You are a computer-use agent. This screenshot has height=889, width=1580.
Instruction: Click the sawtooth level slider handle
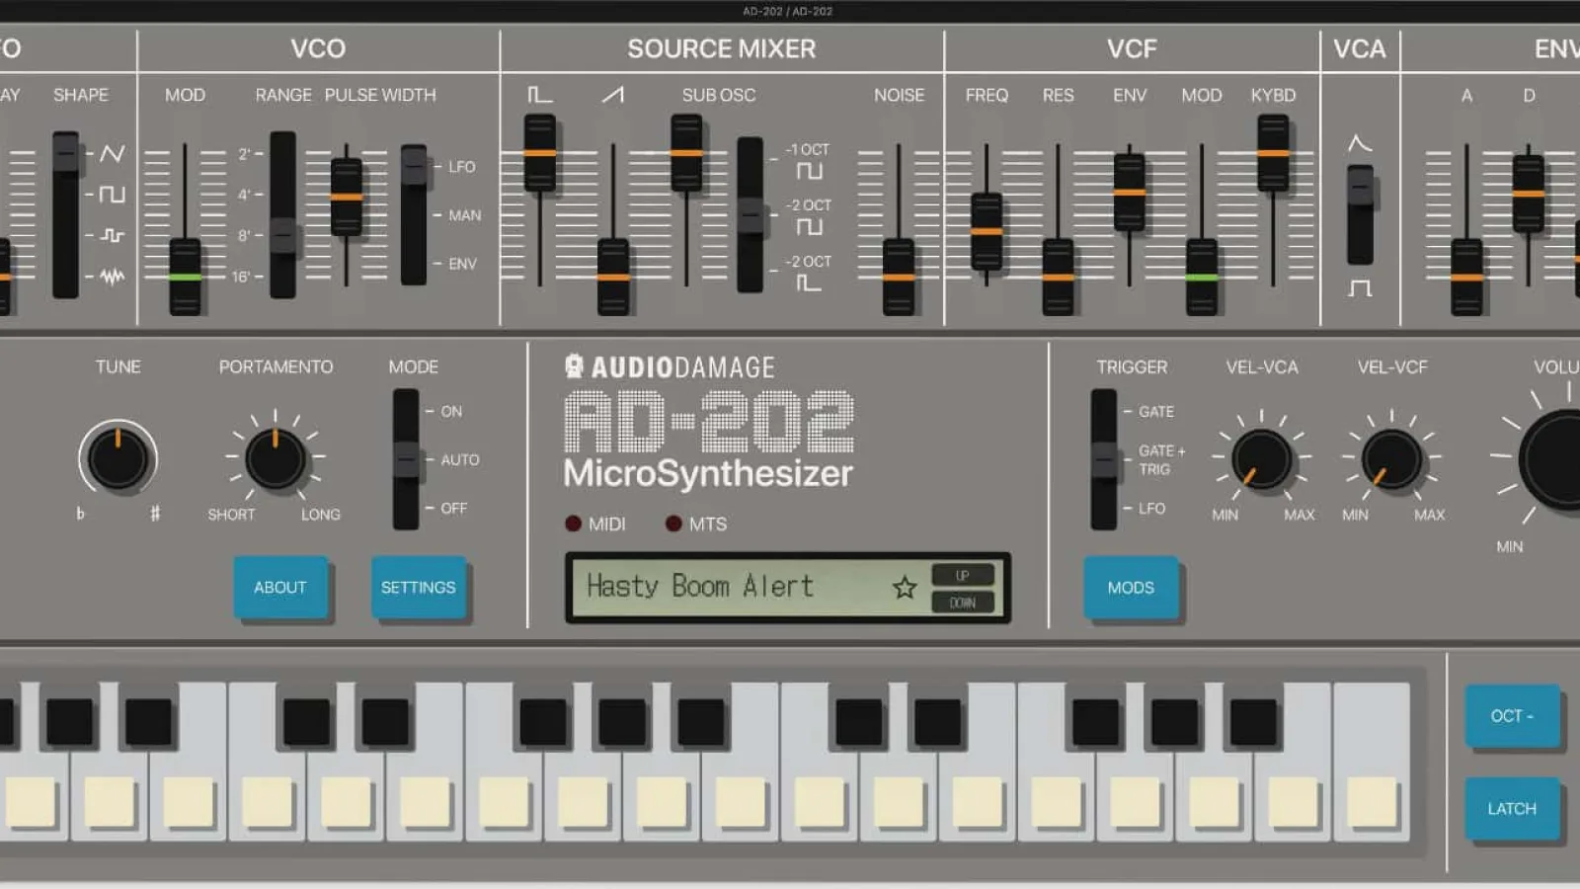point(613,277)
